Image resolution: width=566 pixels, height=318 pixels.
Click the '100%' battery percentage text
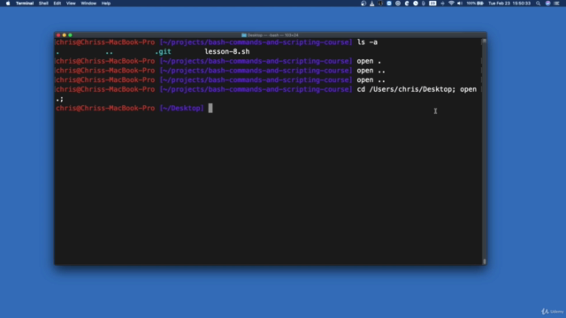click(x=470, y=4)
